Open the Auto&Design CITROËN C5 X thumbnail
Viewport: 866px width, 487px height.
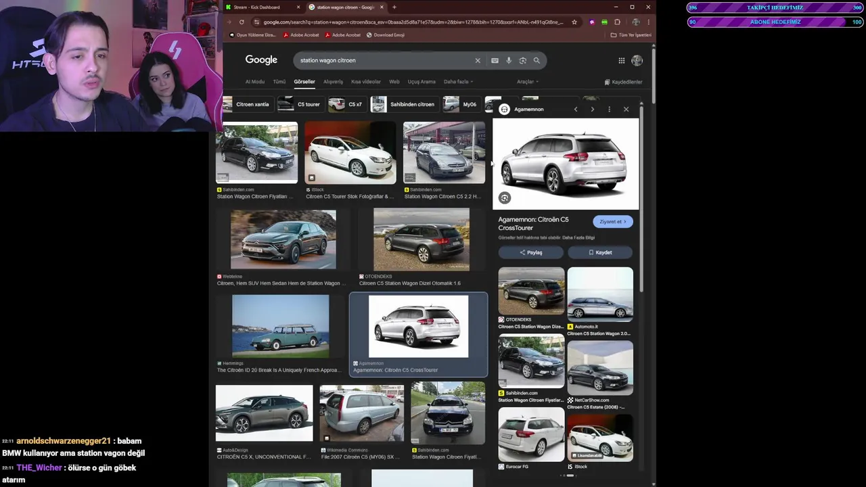[x=264, y=414]
